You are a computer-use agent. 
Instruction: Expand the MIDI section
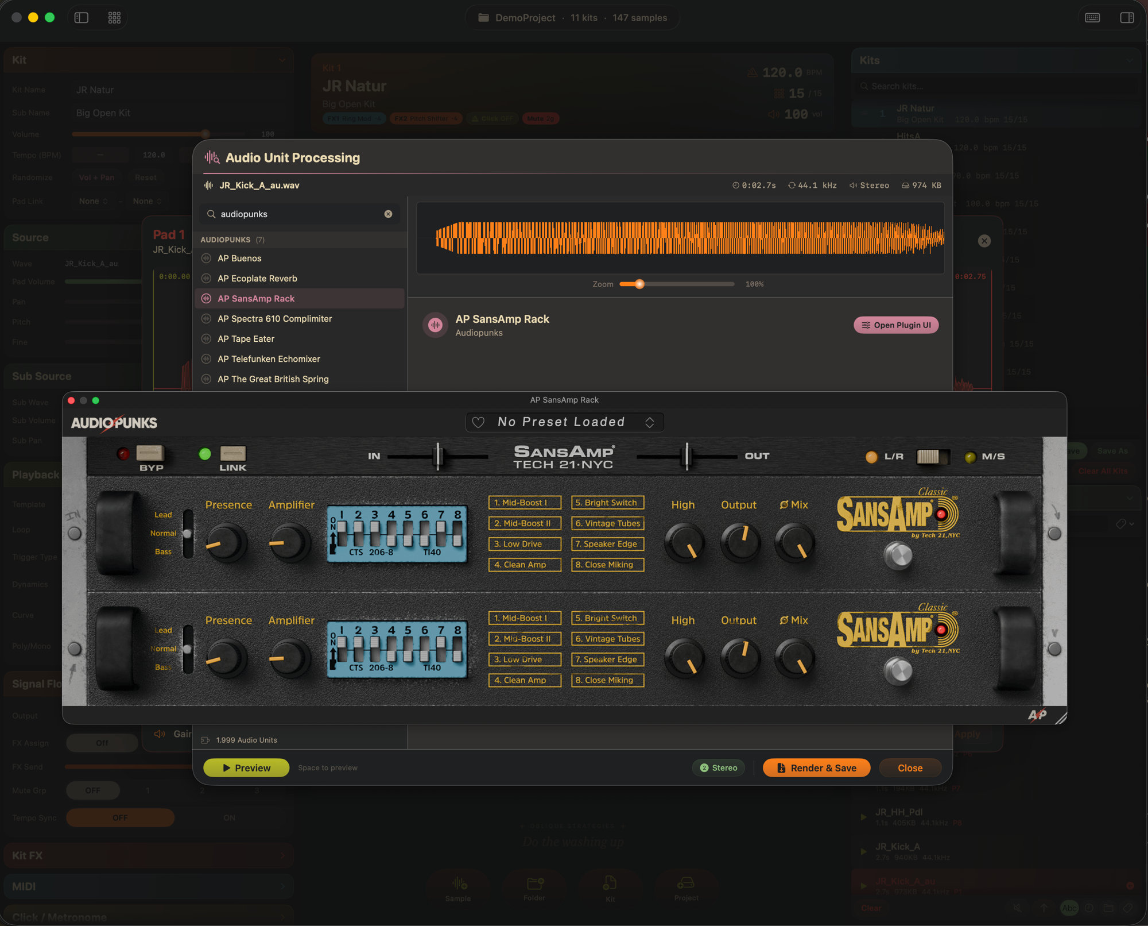pyautogui.click(x=149, y=886)
